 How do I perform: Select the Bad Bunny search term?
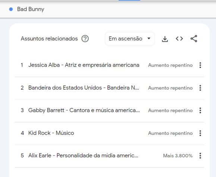[x=31, y=9]
